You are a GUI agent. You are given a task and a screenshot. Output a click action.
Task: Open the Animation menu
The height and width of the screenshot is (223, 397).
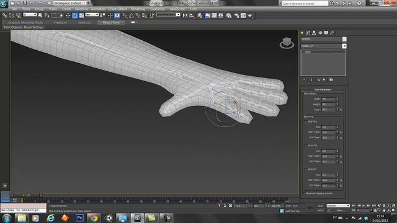98,9
